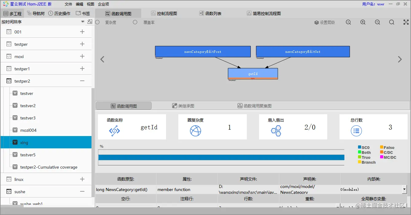The width and height of the screenshot is (411, 215).
Task: Open the 文件 menu
Action: [68, 4]
